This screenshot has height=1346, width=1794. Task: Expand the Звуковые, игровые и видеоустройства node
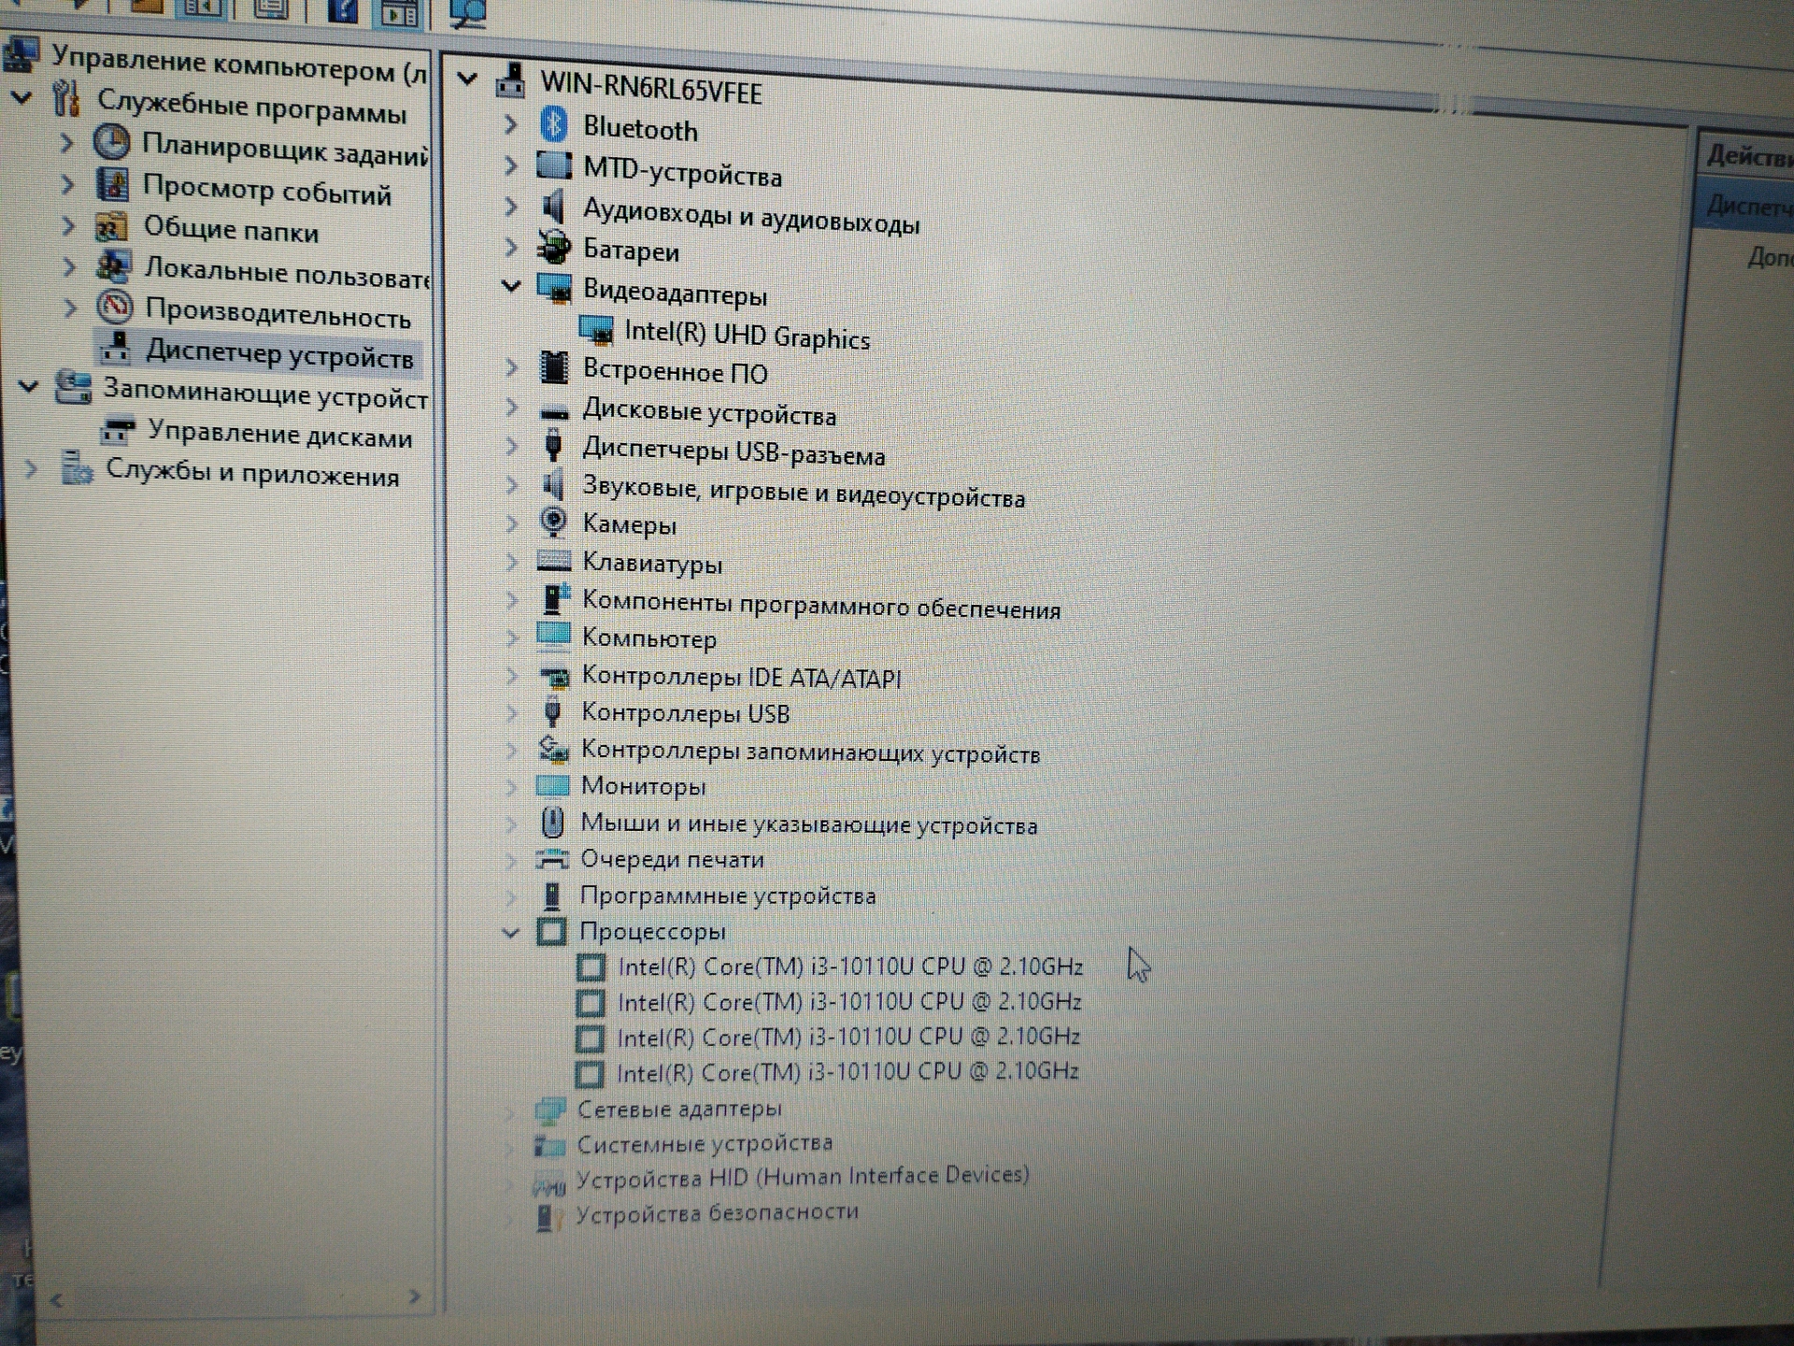point(511,485)
